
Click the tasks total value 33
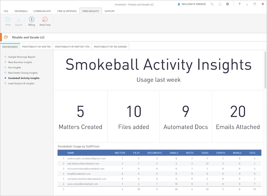click(x=207, y=189)
